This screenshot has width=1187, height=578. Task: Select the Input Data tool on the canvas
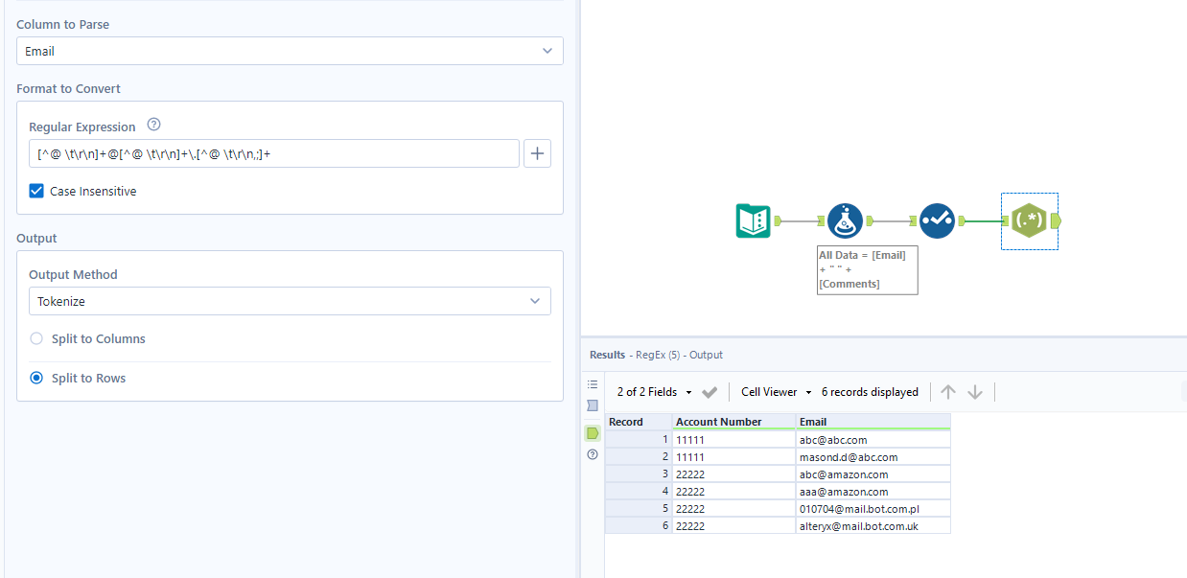(754, 220)
